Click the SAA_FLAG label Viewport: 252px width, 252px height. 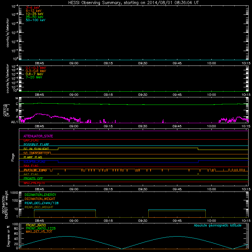coord(31,166)
